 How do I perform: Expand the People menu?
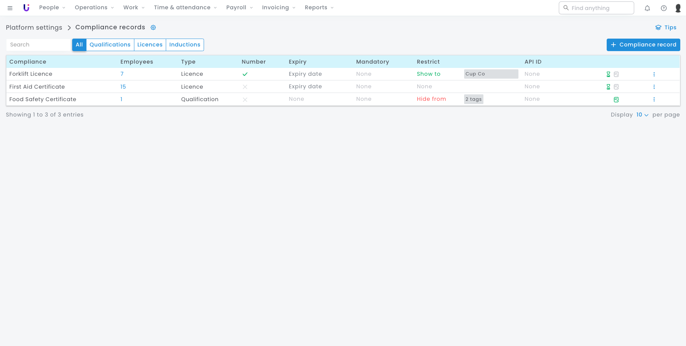point(52,8)
